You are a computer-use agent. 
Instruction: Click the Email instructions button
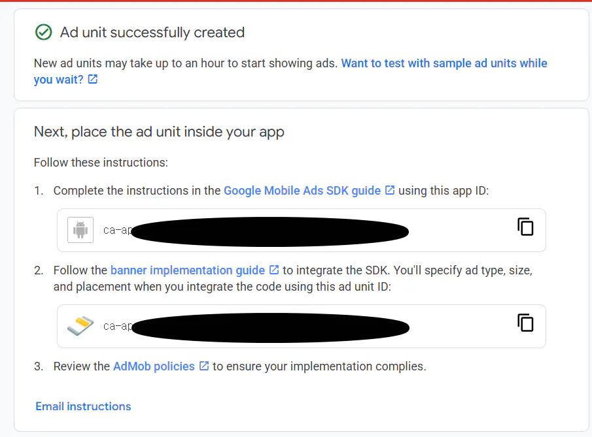click(83, 406)
